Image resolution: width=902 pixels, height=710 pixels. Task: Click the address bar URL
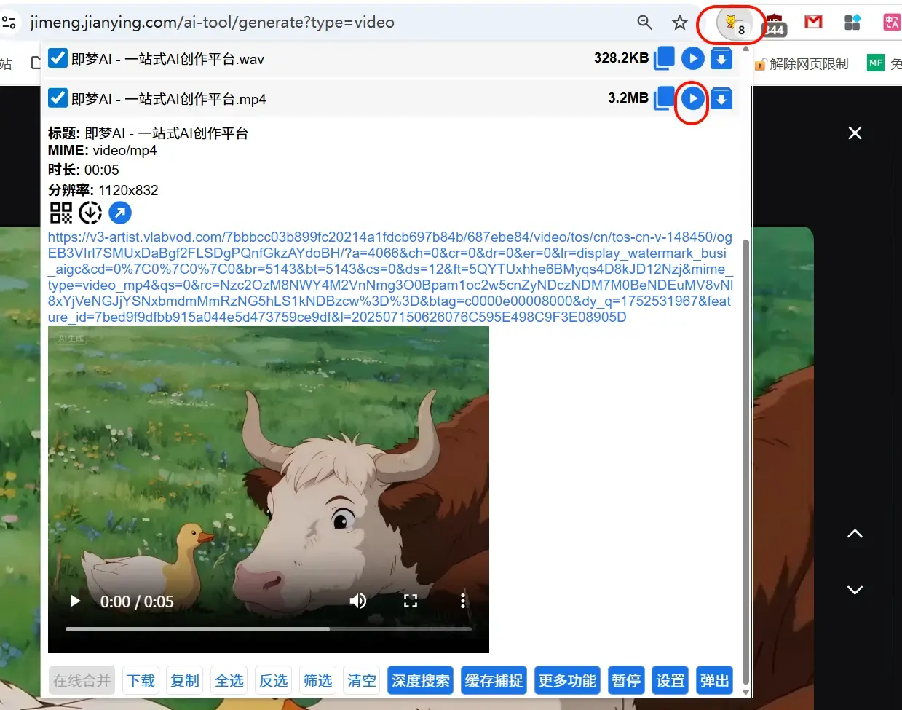pos(212,22)
